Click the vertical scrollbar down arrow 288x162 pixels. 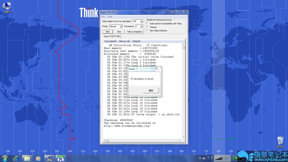[183, 137]
